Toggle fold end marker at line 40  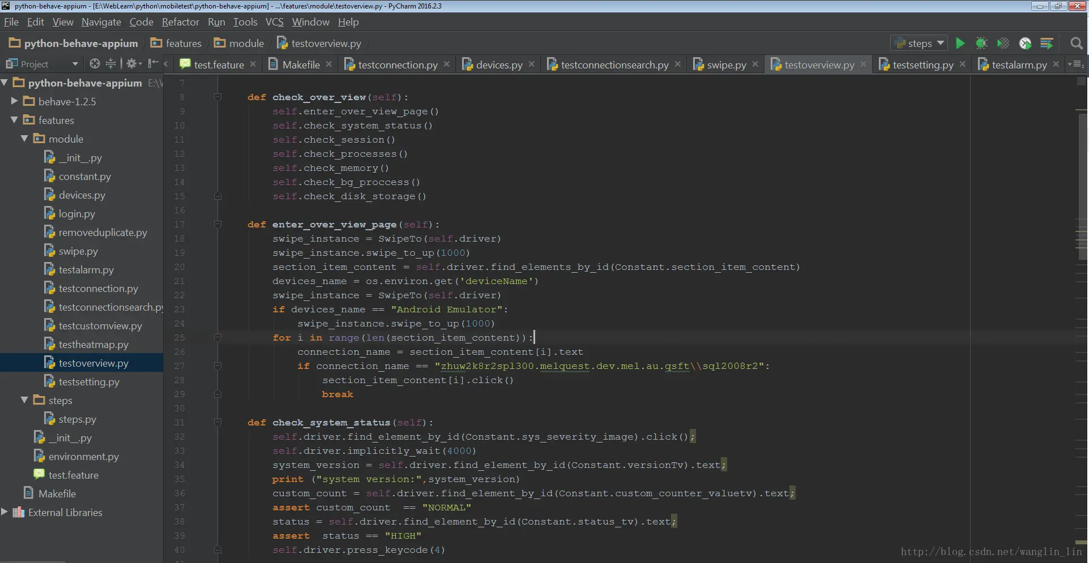tap(217, 550)
